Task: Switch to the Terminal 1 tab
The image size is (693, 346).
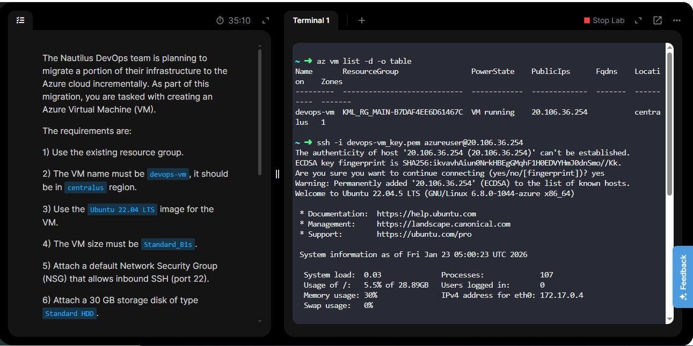Action: pyautogui.click(x=311, y=20)
